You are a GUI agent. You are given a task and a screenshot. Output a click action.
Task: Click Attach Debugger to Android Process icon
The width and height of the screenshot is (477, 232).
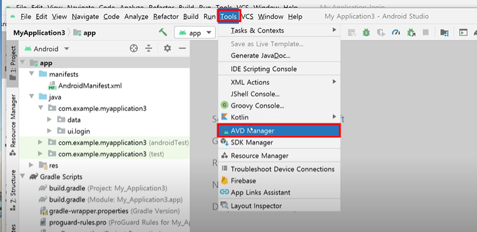pyautogui.click(x=411, y=32)
